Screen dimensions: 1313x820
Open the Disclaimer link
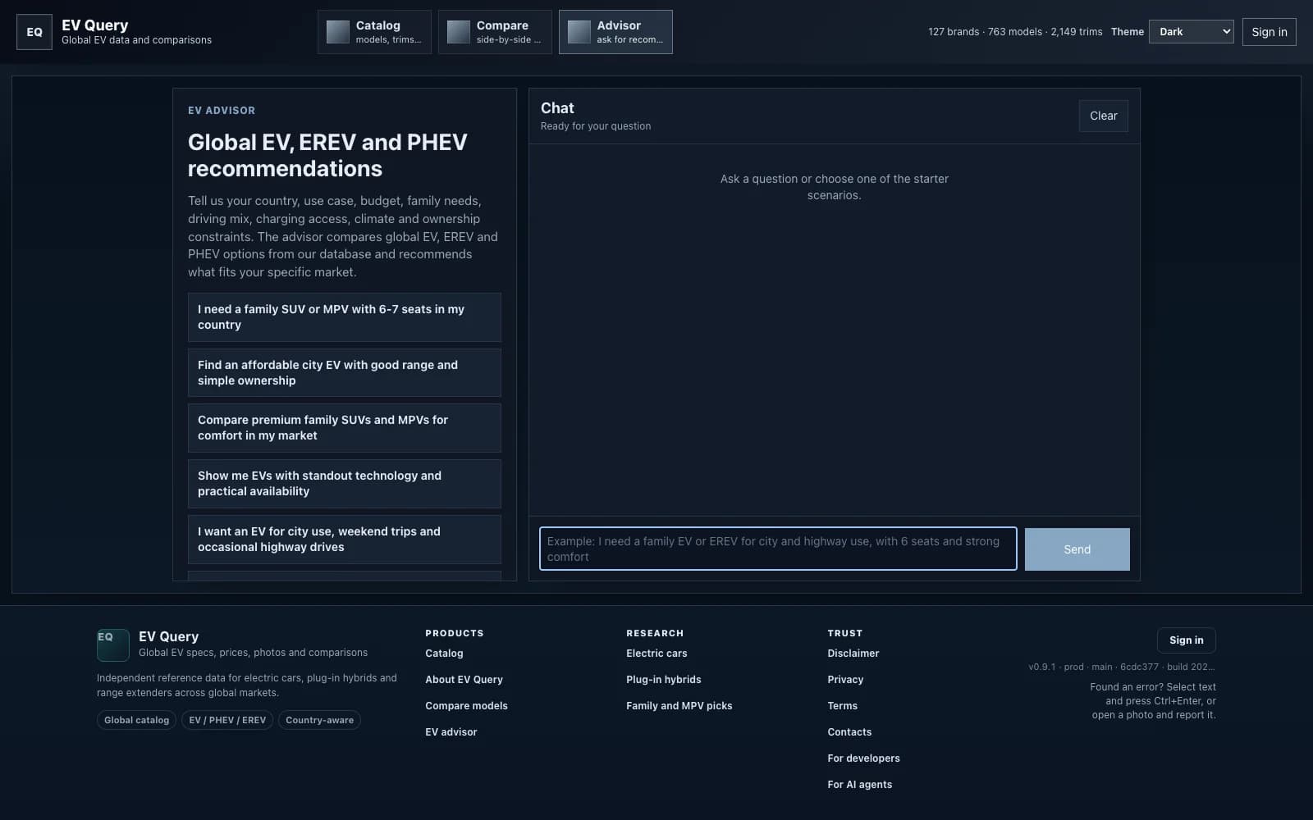[x=853, y=654]
